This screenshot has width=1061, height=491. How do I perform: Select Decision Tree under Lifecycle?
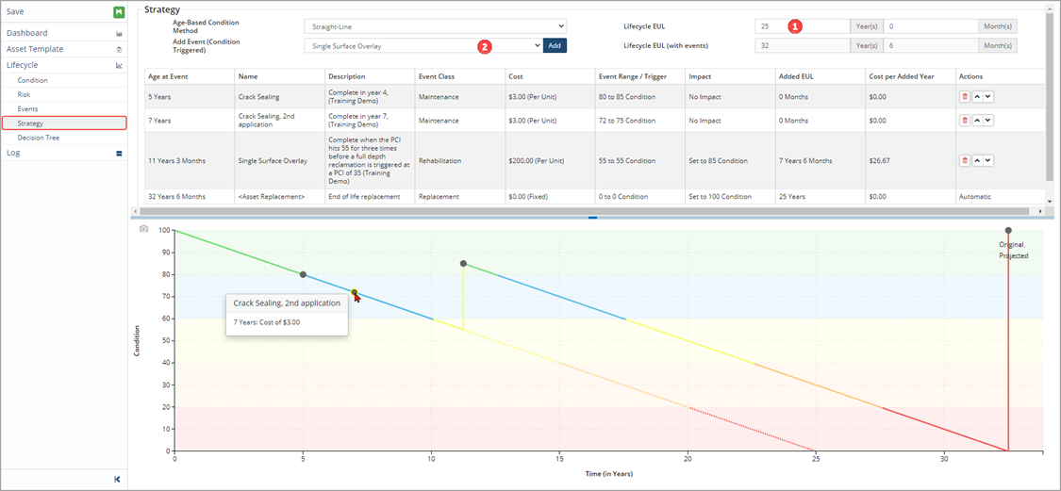(x=38, y=138)
